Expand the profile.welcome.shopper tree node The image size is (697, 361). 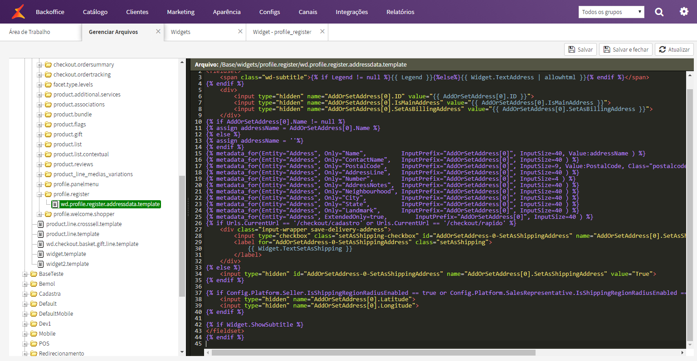tap(39, 215)
